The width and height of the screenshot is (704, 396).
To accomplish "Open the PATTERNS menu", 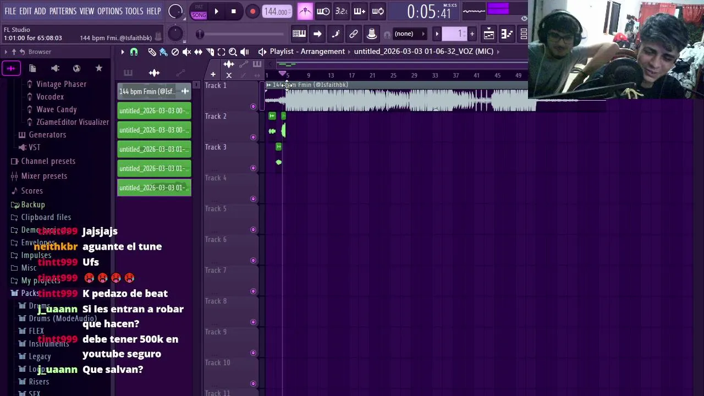I will [63, 11].
